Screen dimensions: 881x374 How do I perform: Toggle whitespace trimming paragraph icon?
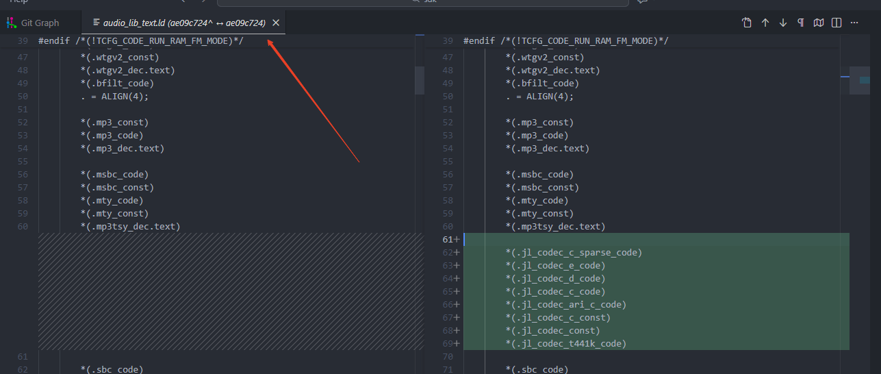(800, 23)
